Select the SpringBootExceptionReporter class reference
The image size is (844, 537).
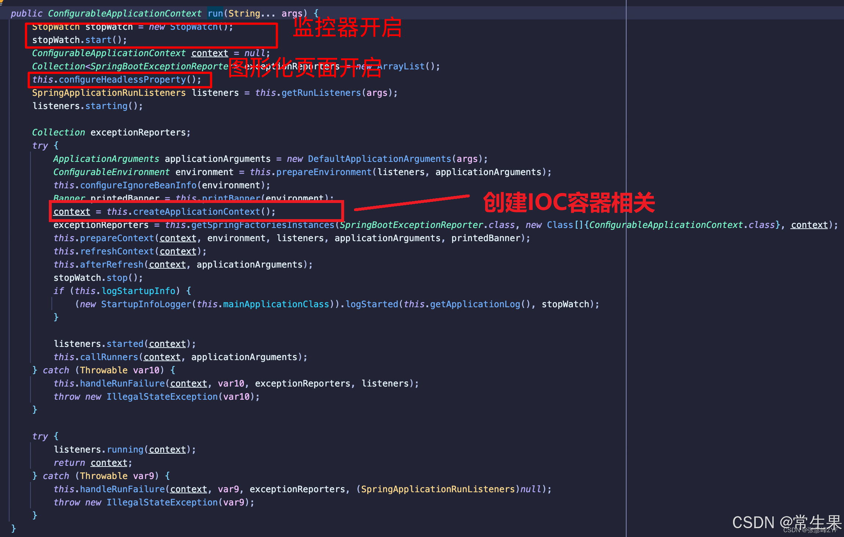pos(411,225)
